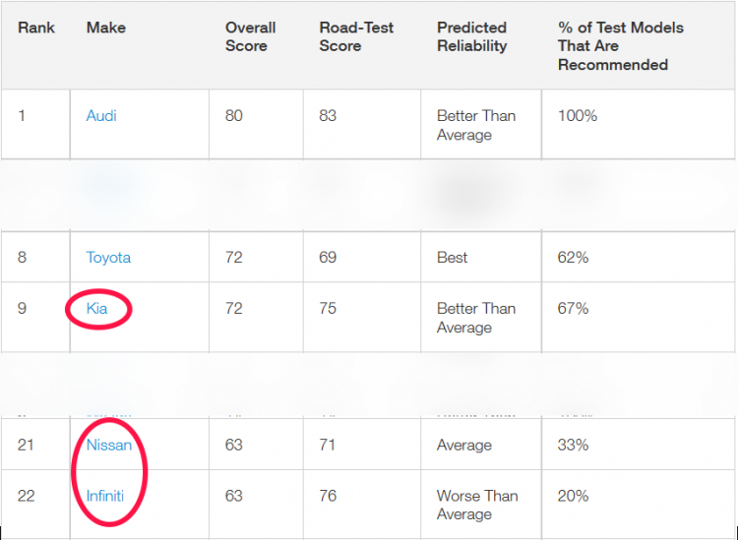Open the Toyota make link

[108, 258]
